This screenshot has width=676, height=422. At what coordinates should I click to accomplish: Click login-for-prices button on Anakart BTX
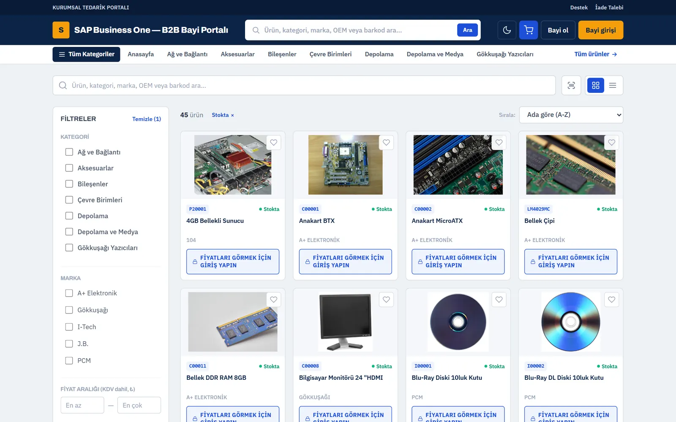tap(345, 262)
